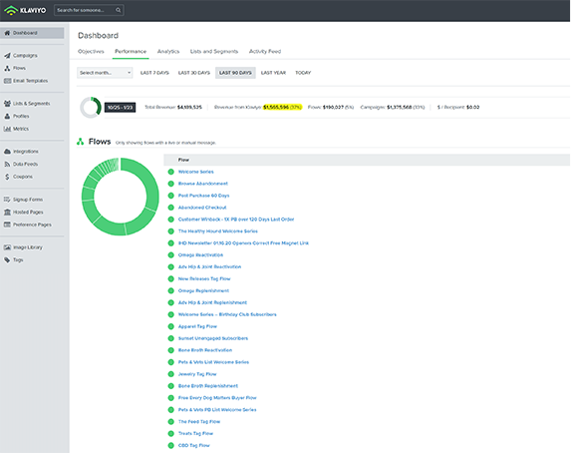Switch to the Activity Feed tab

point(265,52)
